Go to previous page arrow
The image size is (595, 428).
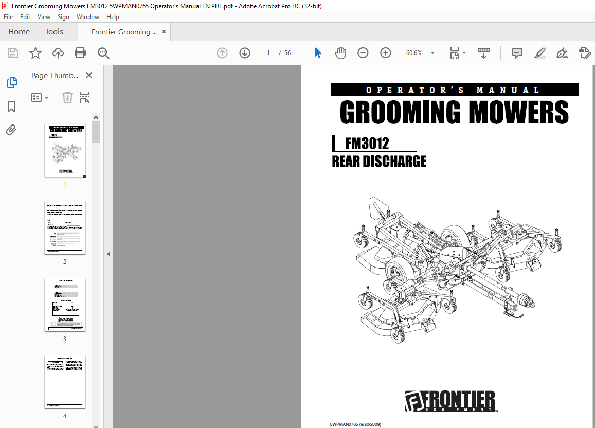click(222, 53)
